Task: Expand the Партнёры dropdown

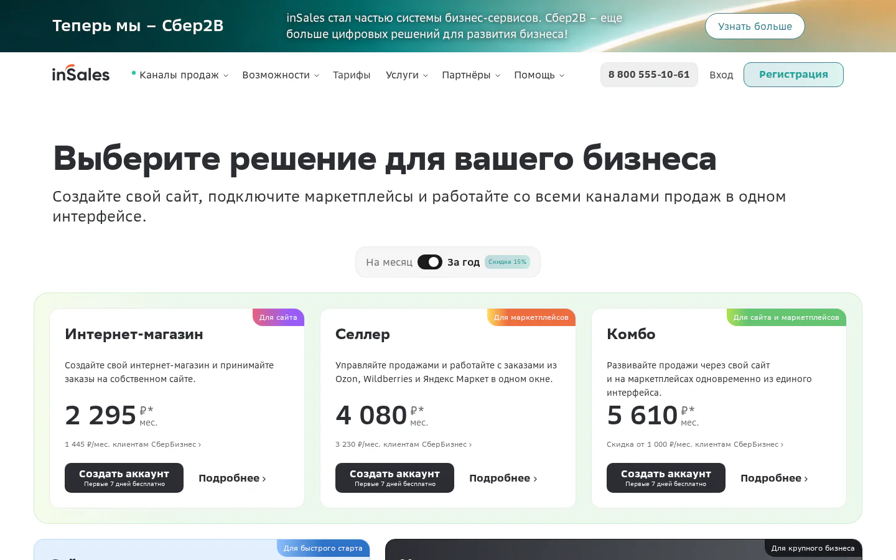Action: coord(471,75)
